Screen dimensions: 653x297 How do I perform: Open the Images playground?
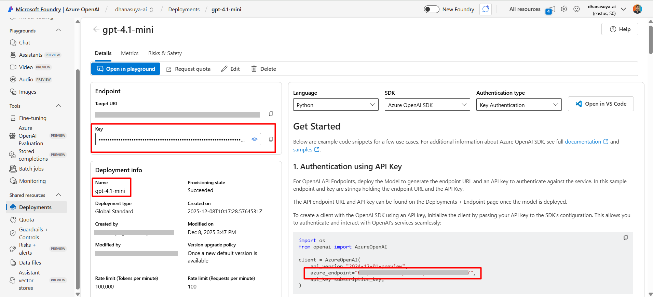(23, 92)
